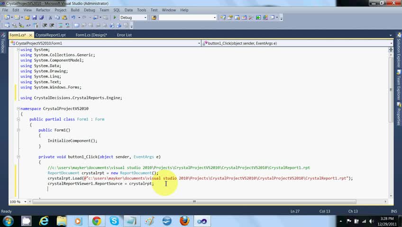This screenshot has height=227, width=402.
Task: Click the Copy icon in toolbar
Action: click(x=57, y=17)
